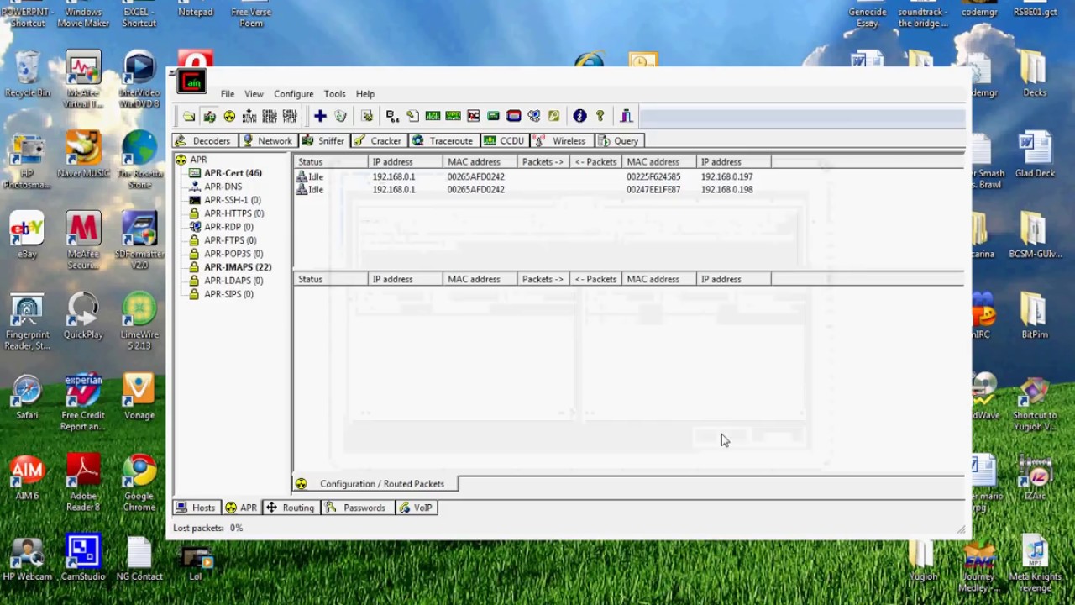
Task: Click the <- Packets column header in lower list
Action: pos(595,279)
